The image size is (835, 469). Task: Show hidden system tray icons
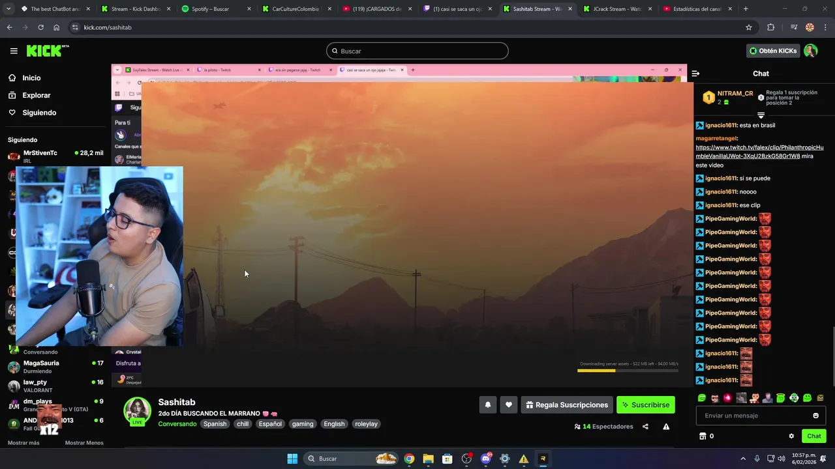[x=744, y=459]
